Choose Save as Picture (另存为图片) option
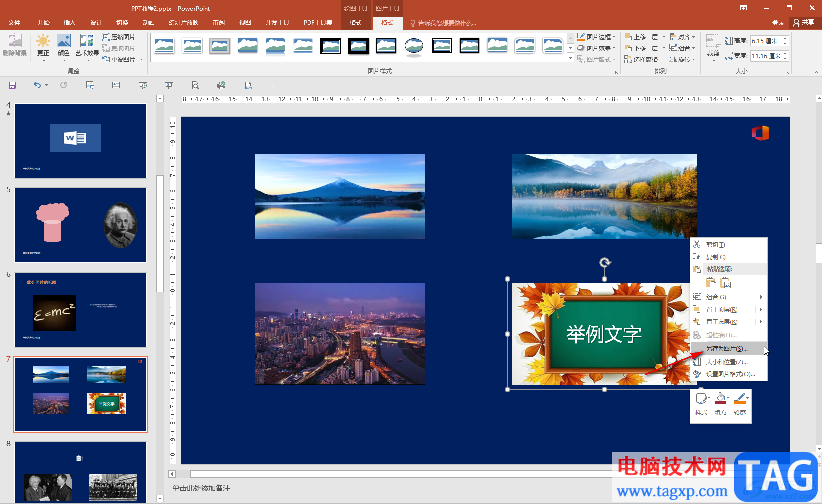The image size is (822, 504). (x=726, y=349)
